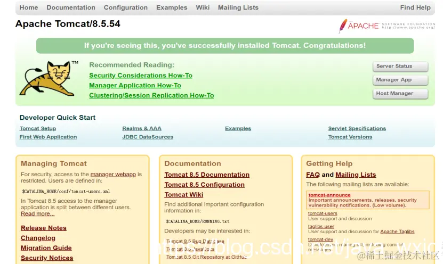The image size is (443, 264).
Task: Visit Tomcat Wiki link in Documentation box
Action: [x=183, y=195]
